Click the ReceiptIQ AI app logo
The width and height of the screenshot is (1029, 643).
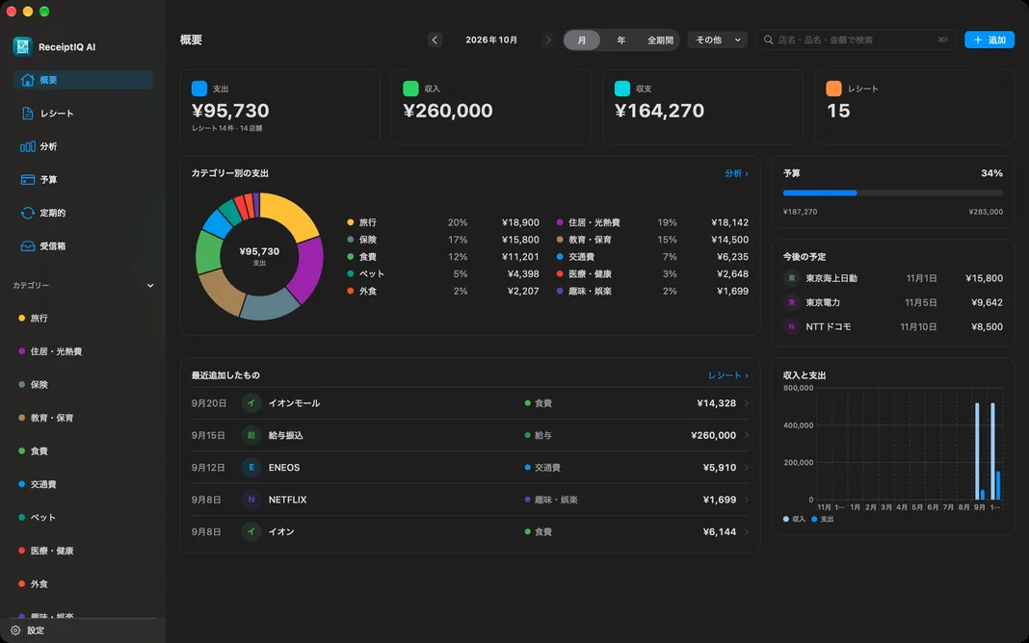point(22,46)
